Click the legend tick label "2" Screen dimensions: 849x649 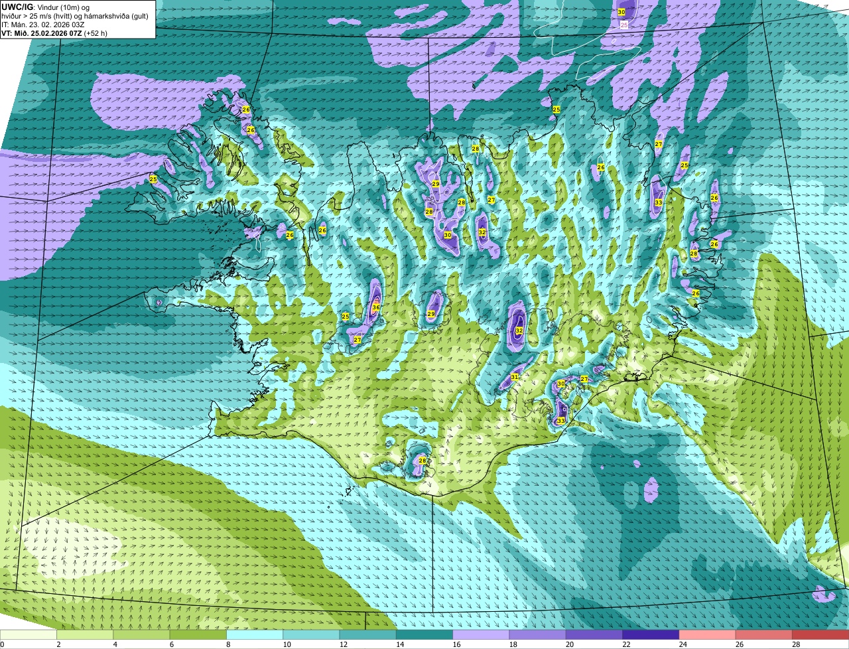click(58, 644)
